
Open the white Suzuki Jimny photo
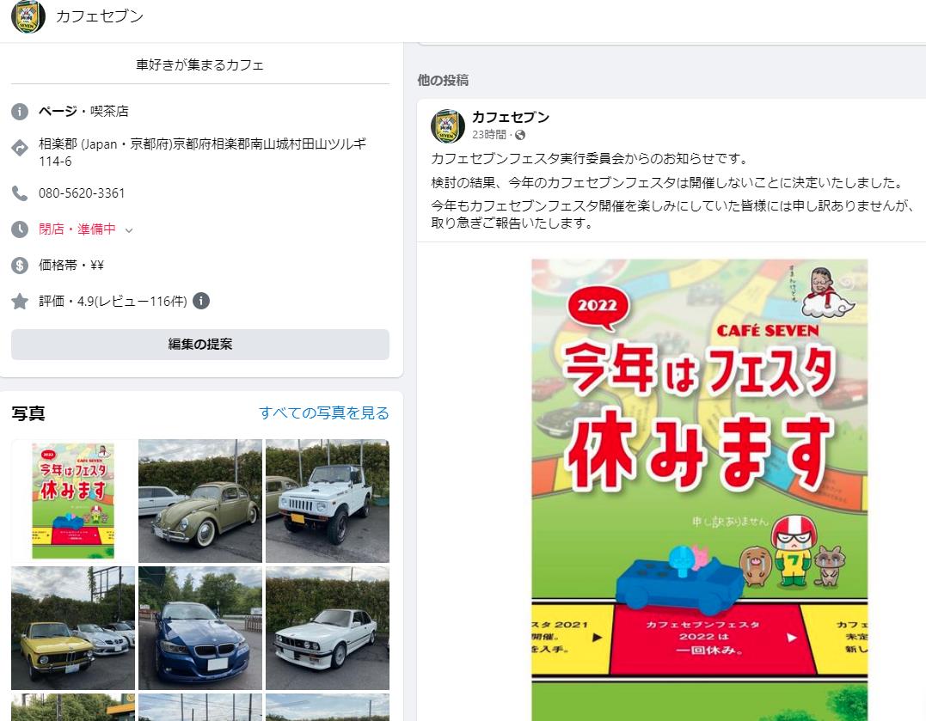click(x=328, y=501)
